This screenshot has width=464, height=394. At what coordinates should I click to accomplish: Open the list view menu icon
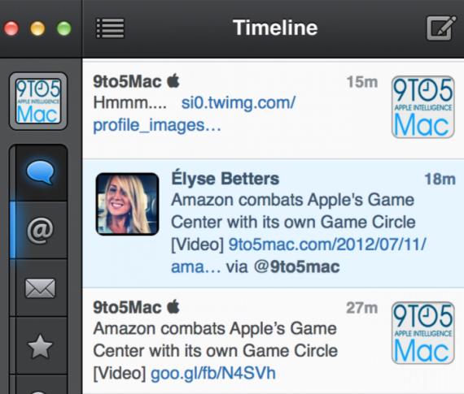[110, 28]
